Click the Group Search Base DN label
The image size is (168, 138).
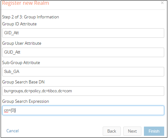pyautogui.click(x=23, y=82)
